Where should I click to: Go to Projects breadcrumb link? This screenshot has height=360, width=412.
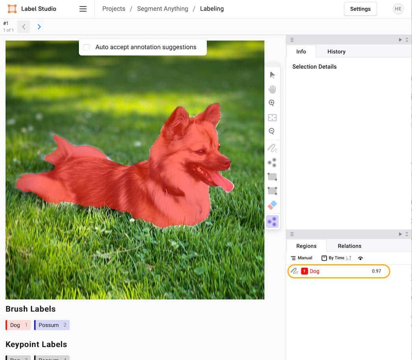113,9
